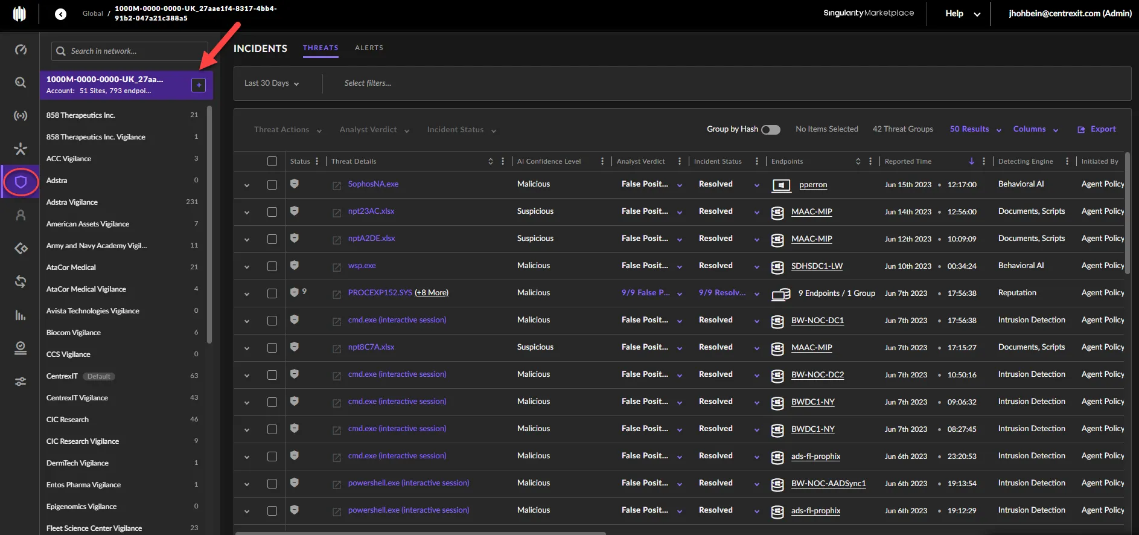This screenshot has height=535, width=1139.
Task: Open the SophosNA.exe threat link
Action: tap(373, 184)
